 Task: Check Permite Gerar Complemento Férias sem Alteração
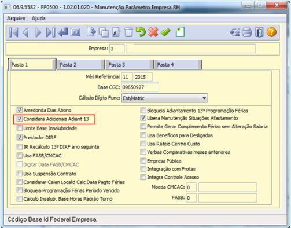143,126
